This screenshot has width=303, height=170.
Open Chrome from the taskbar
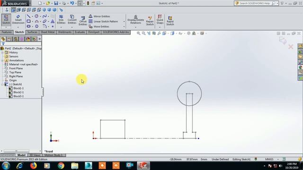pyautogui.click(x=61, y=166)
